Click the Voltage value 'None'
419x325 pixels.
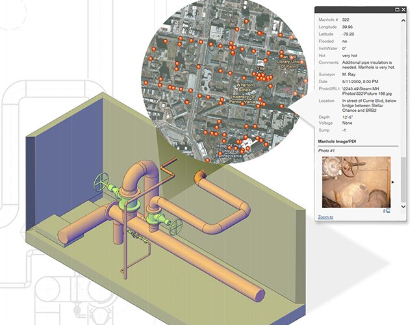coord(347,123)
